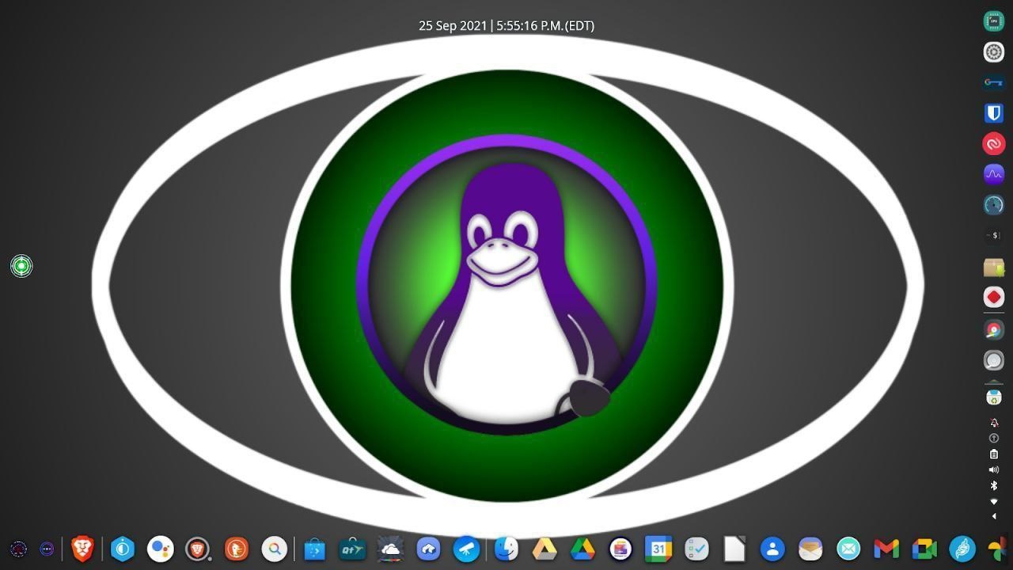This screenshot has height=570, width=1013.
Task: Open the blue house icon in the dock
Action: pos(428,549)
